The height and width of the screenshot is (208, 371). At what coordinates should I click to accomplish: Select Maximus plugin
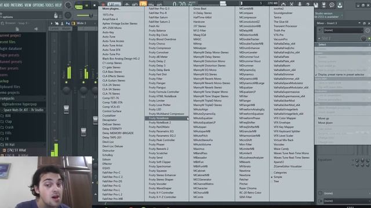[198, 149]
